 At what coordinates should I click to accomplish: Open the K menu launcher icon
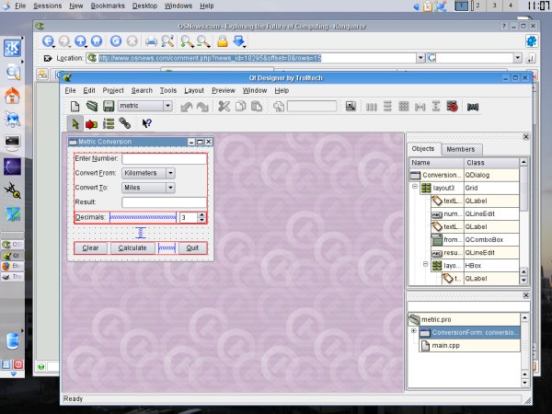[12, 48]
